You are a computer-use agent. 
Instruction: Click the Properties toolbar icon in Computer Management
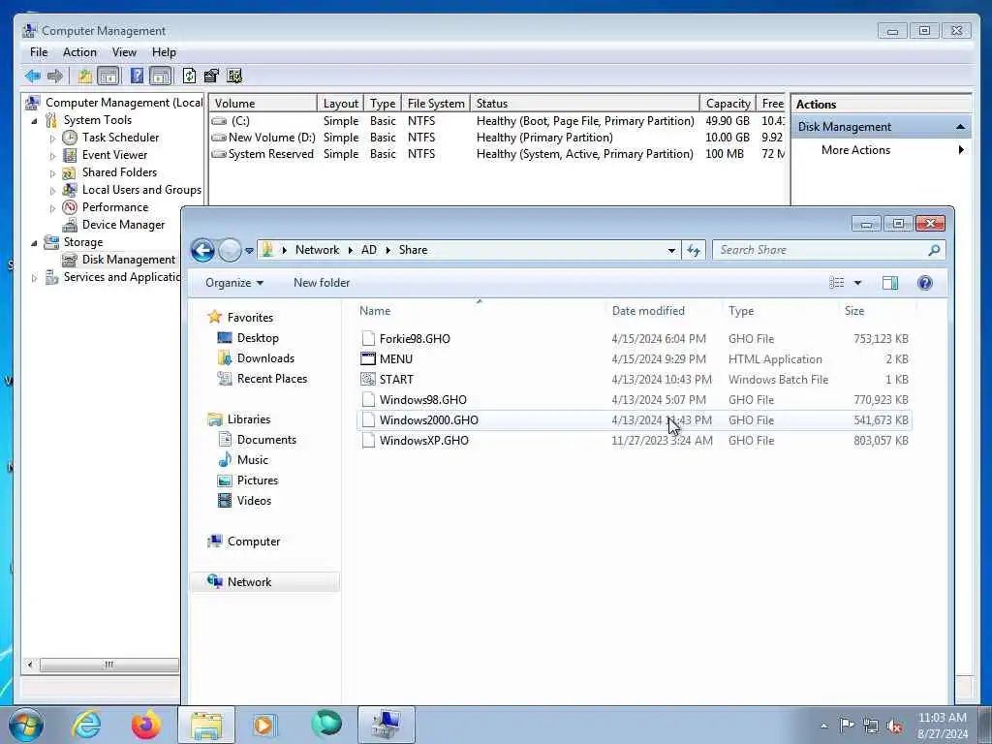[x=211, y=76]
